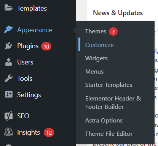This screenshot has width=158, height=146.
Task: Open Widgets from the submenu
Action: 96,58
